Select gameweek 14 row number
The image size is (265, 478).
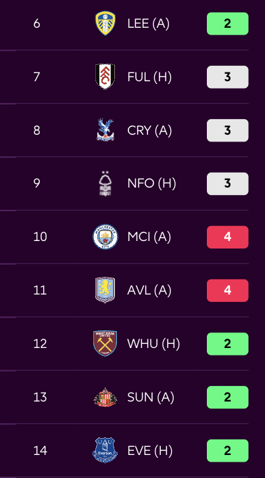40,450
